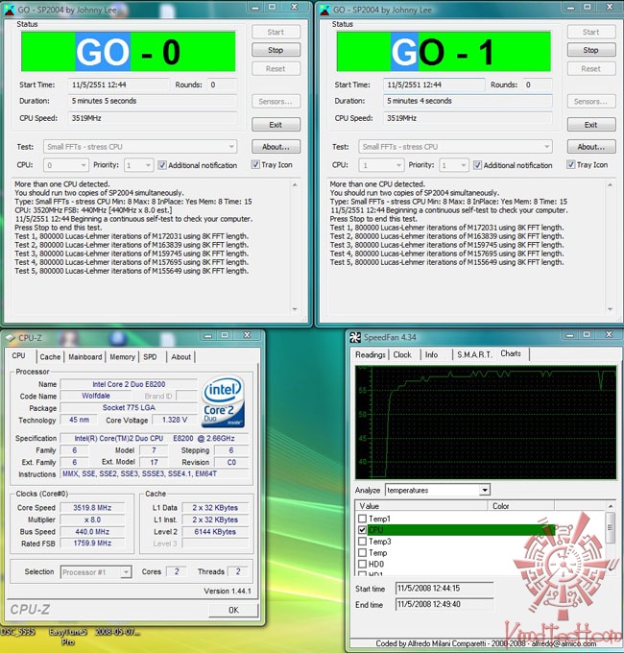The height and width of the screenshot is (653, 624).
Task: Click the Core Voltage value 1.328 V in CPU-Z
Action: 175,420
